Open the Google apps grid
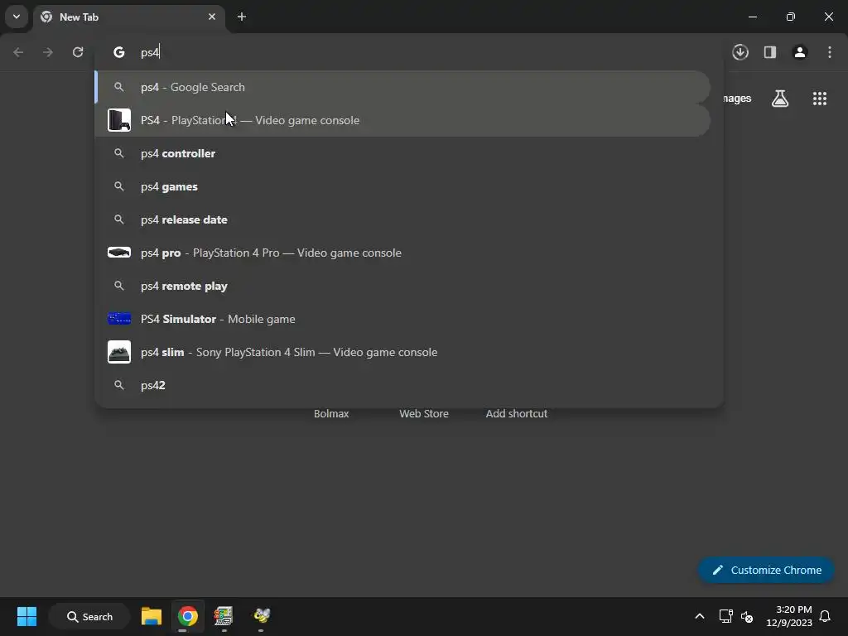Viewport: 848px width, 636px height. tap(820, 99)
